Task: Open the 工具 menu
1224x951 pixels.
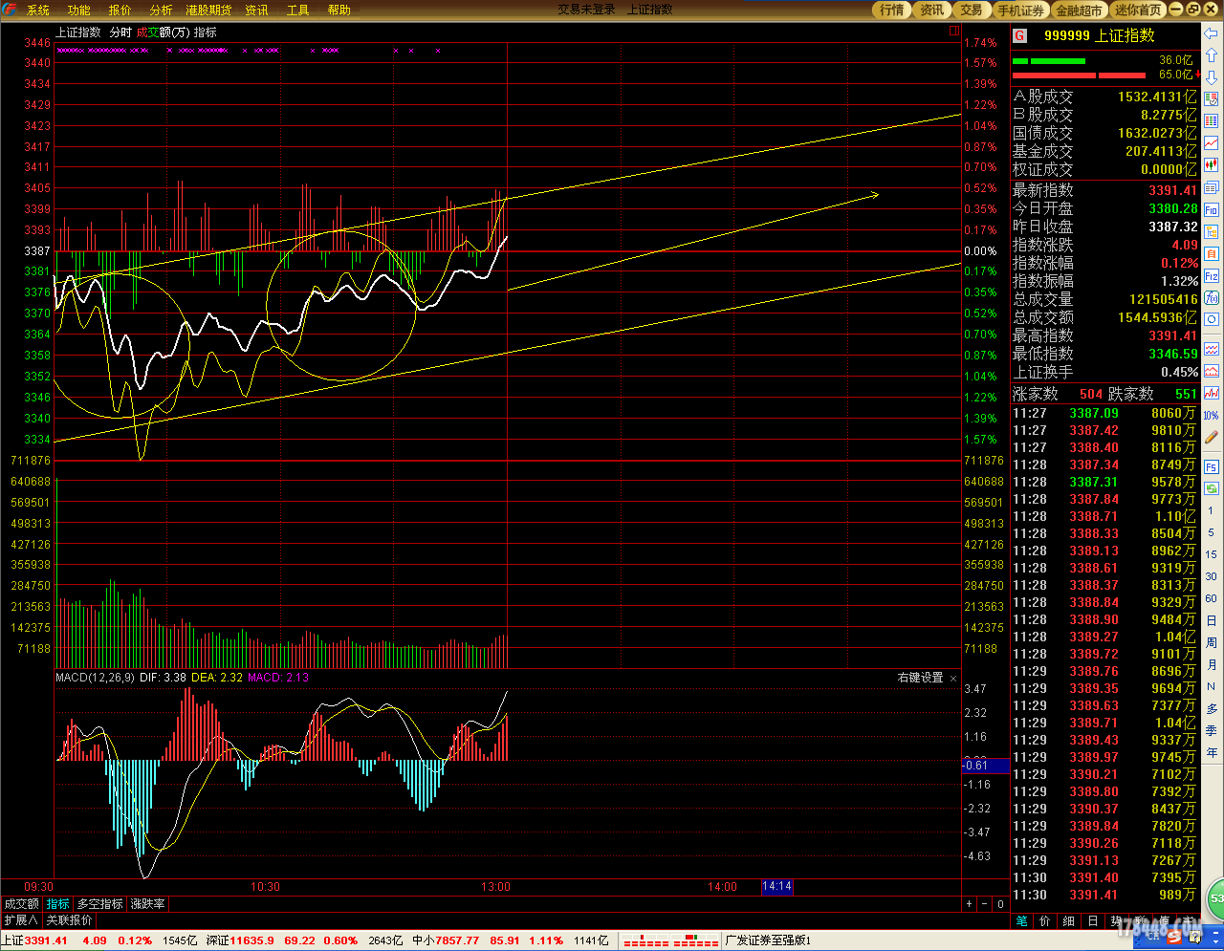Action: 298,10
